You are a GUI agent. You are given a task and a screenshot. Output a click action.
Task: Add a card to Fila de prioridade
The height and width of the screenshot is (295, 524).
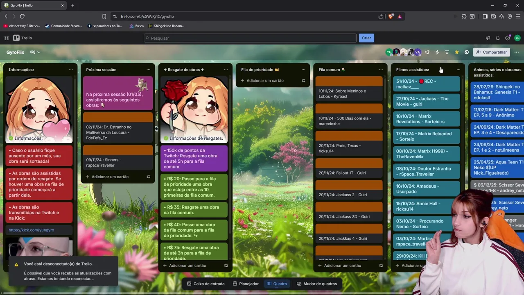tap(265, 81)
